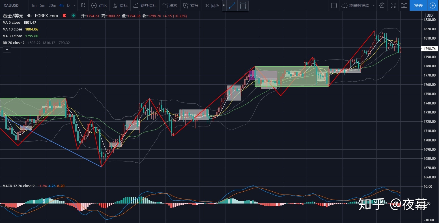Toggle the green market status dot
Screen dimensions: 439x223
(x=74, y=16)
